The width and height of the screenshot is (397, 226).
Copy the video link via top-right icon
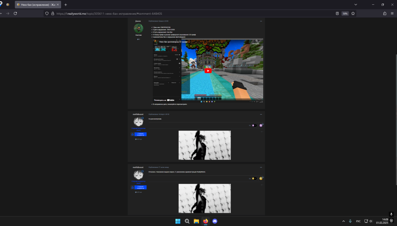click(x=256, y=42)
